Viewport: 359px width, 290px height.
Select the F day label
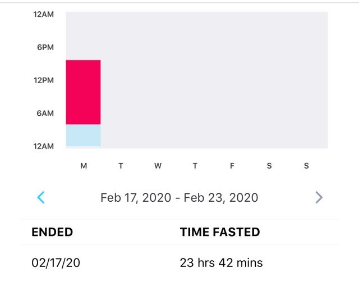232,166
